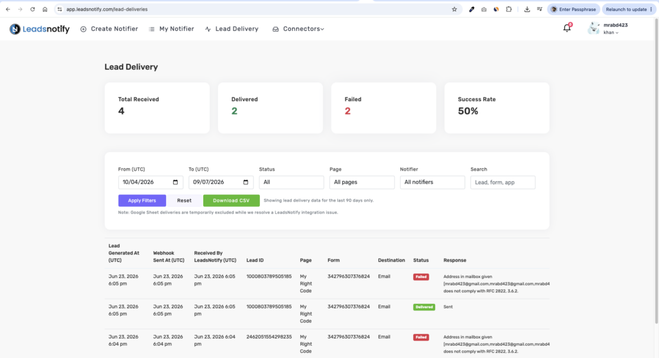
Task: Click Lead ID 2462051554298235
Action: pos(269,337)
